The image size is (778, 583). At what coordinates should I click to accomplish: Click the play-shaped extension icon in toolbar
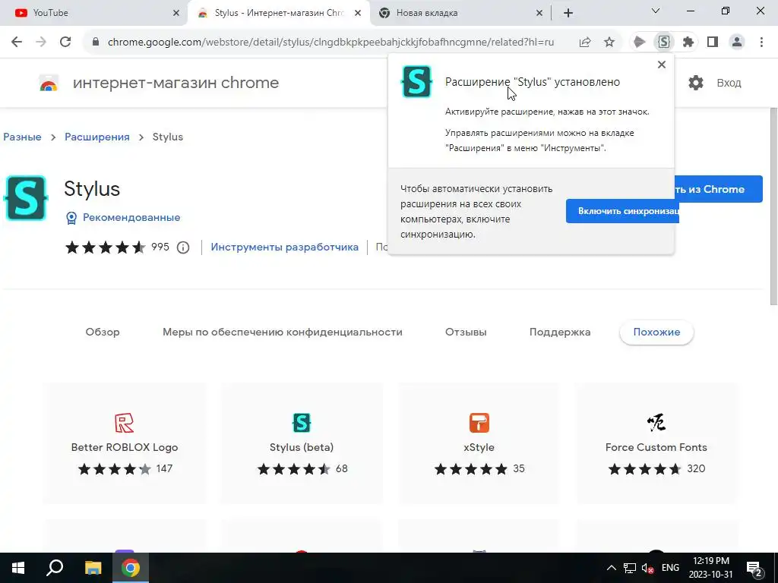pyautogui.click(x=640, y=43)
